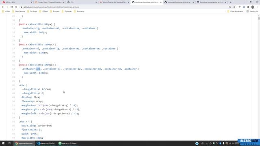This screenshot has width=260, height=146.
Task: Expand the Other bookmarks folder
Action: click(235, 11)
